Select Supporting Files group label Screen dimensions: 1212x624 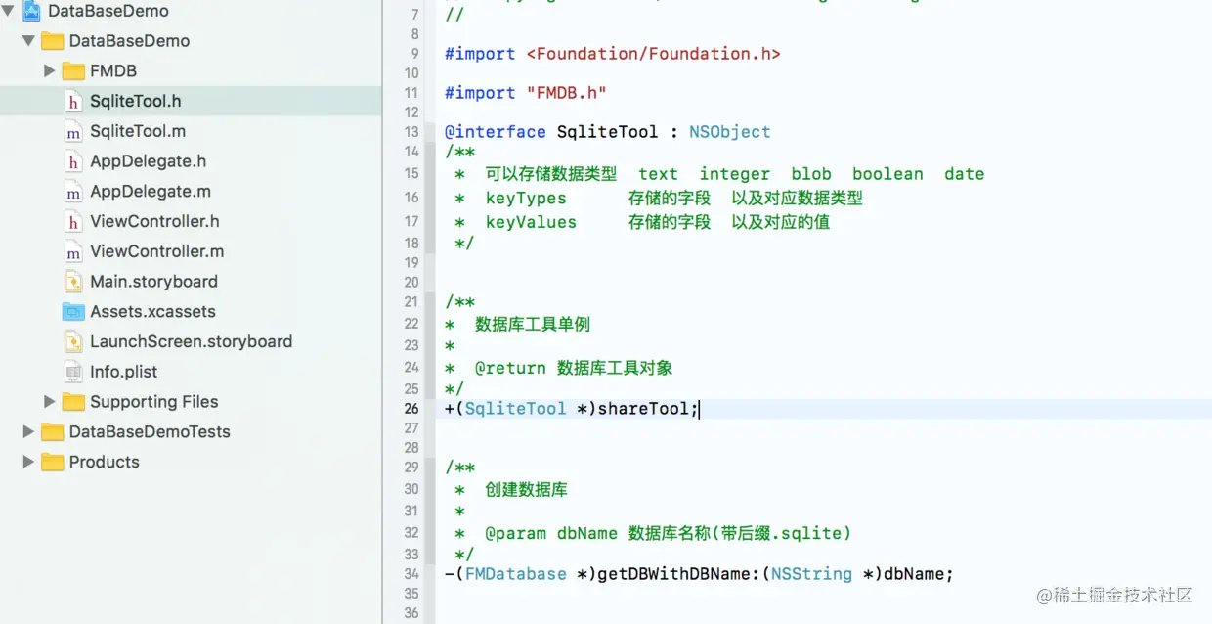[154, 402]
